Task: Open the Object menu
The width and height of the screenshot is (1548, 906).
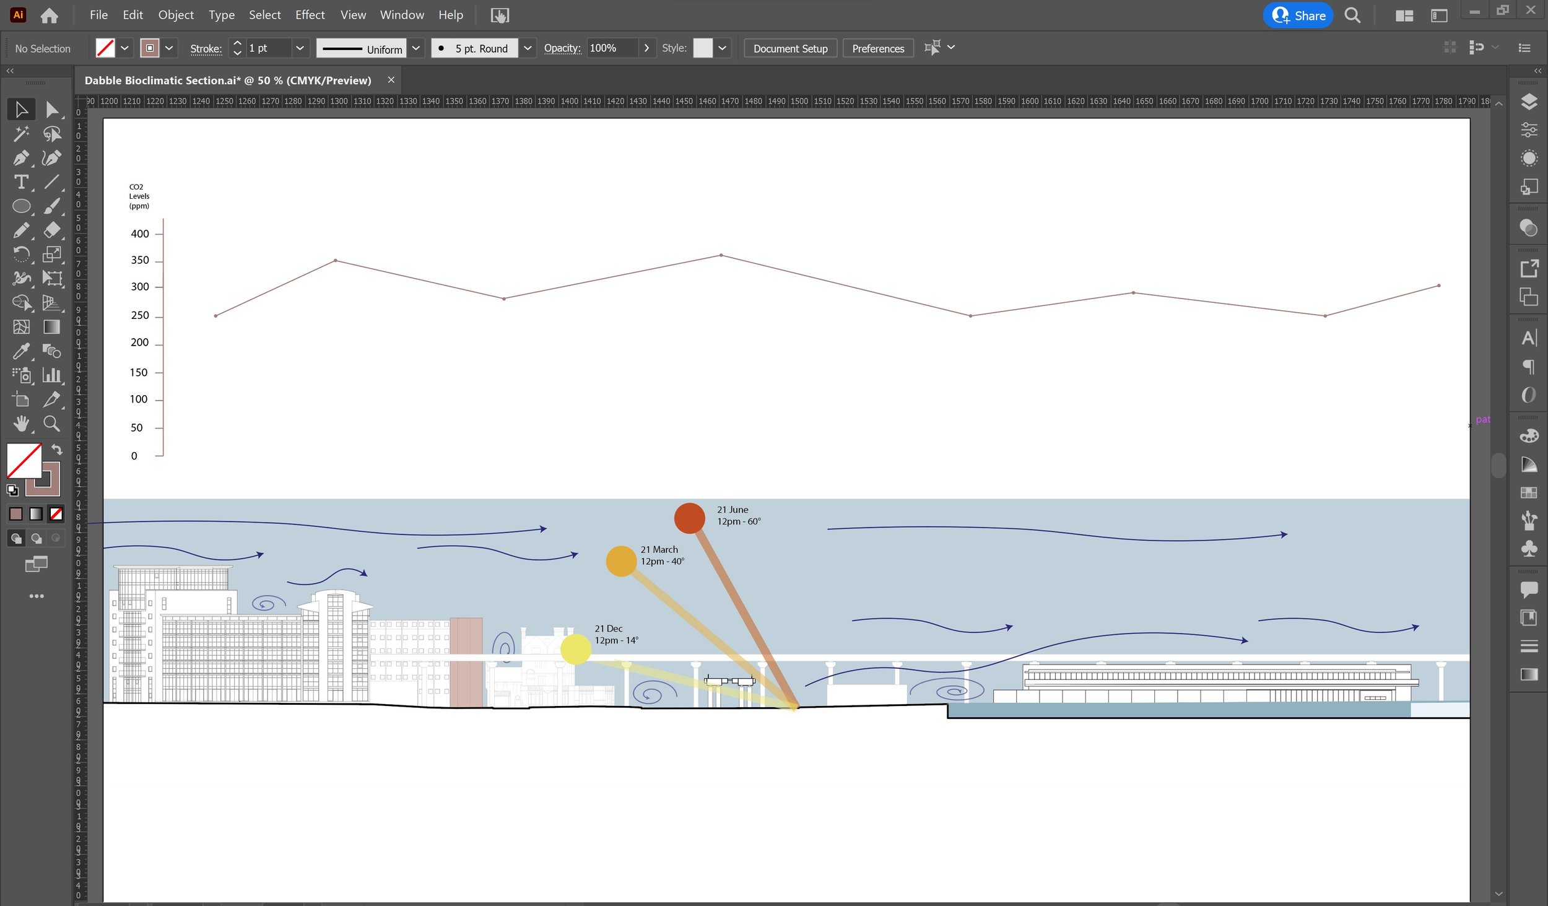Action: 176,15
